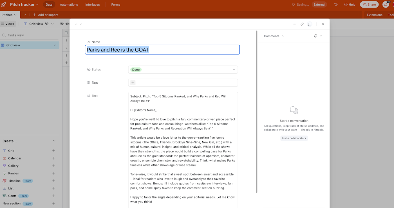394x208 pixels.
Task: Create a new Timeline view
Action: point(30,181)
